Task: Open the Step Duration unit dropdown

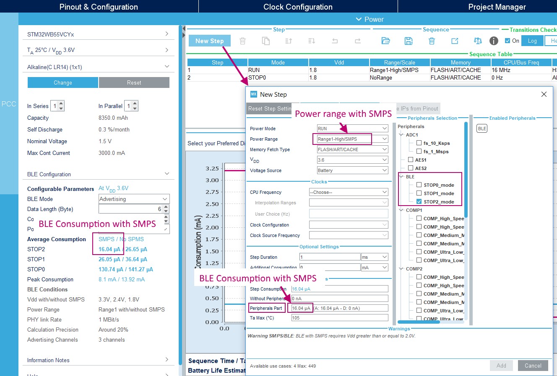Action: tap(375, 257)
